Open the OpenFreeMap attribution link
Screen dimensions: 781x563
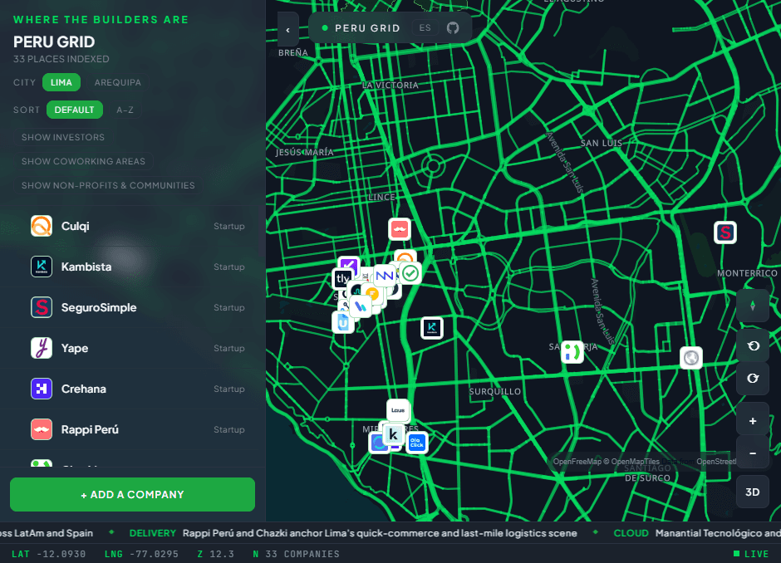point(577,462)
